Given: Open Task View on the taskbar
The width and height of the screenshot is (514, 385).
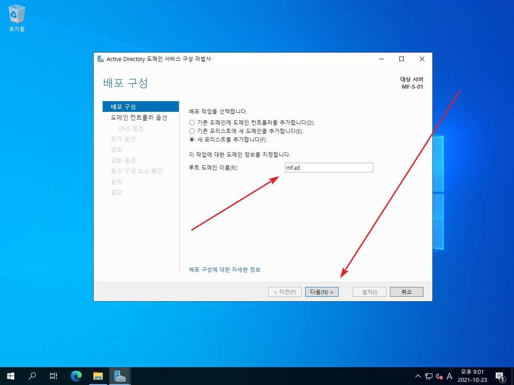Looking at the screenshot, I should [x=54, y=376].
